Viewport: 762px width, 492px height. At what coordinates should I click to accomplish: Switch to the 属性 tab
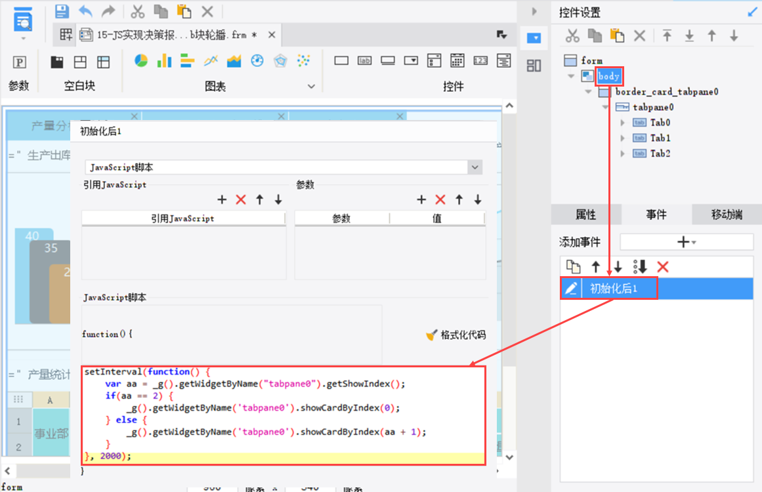pos(586,215)
